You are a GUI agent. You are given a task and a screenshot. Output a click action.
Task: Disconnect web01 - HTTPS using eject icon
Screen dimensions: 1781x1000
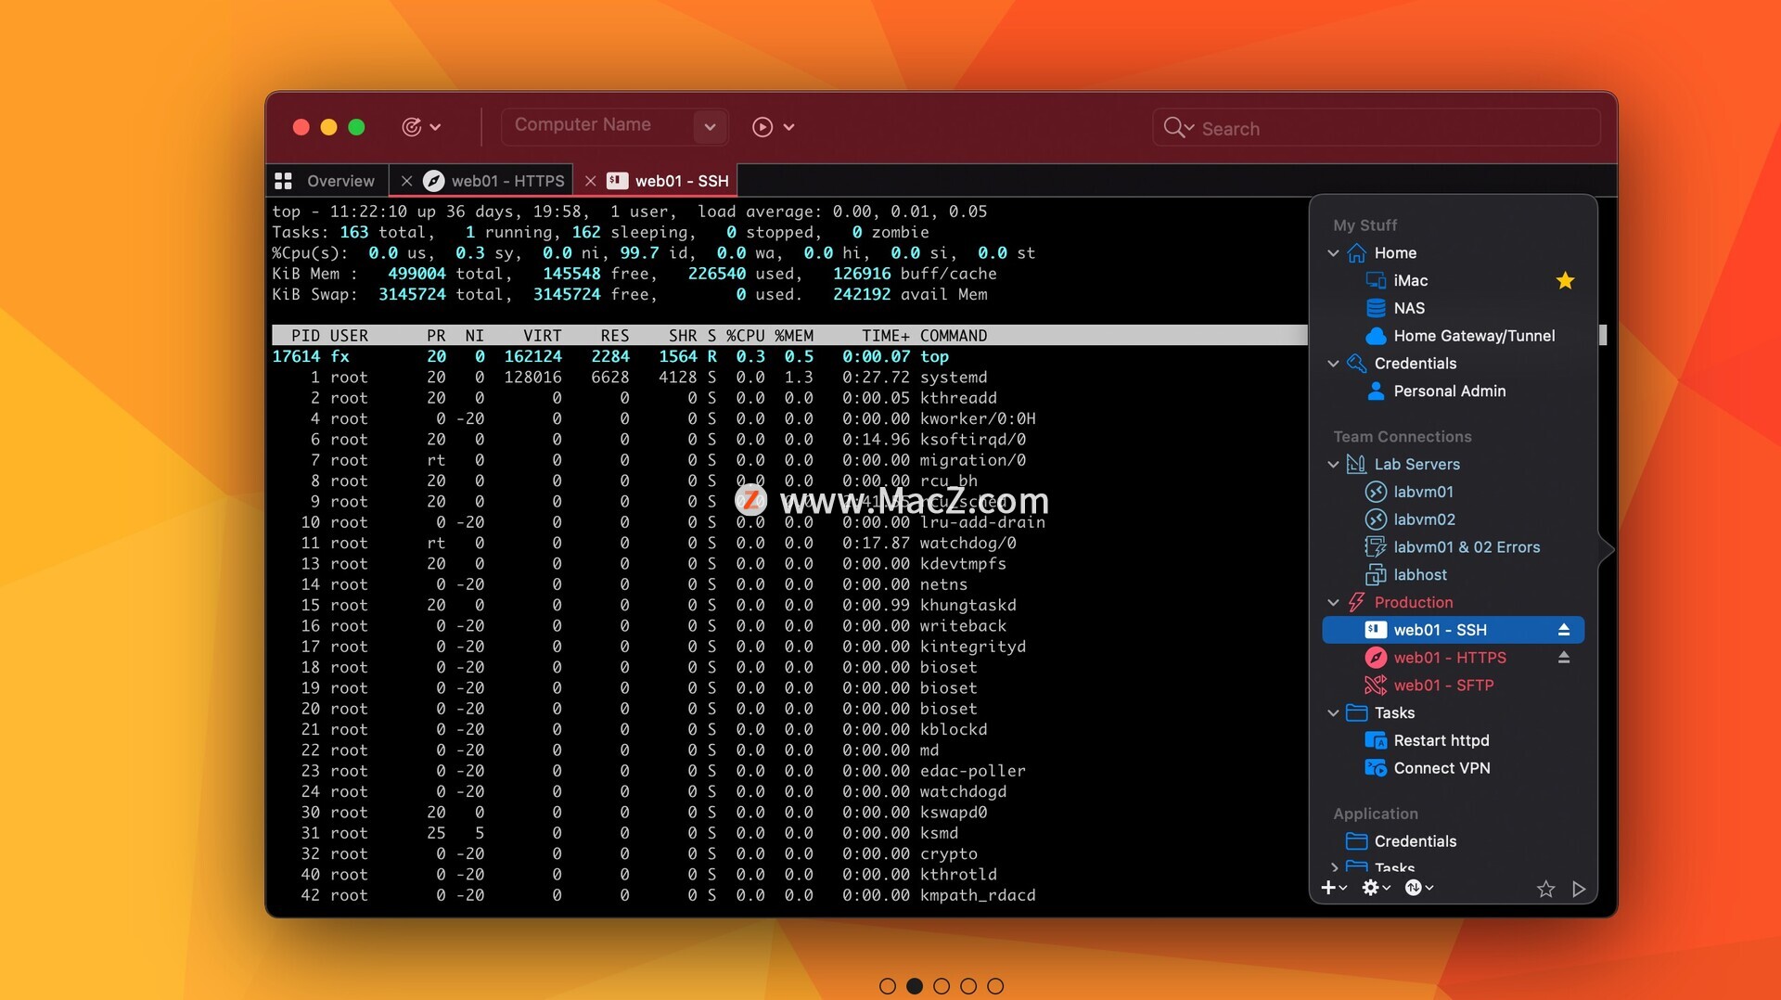tap(1564, 658)
